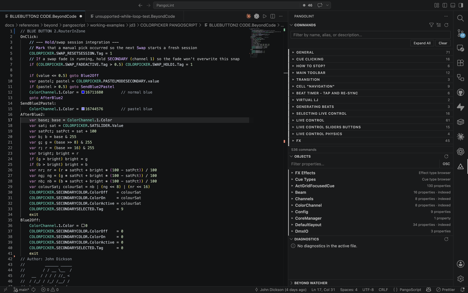Open the Search view in the activity bar
Viewport: 468px width, 293px height.
[x=460, y=18]
